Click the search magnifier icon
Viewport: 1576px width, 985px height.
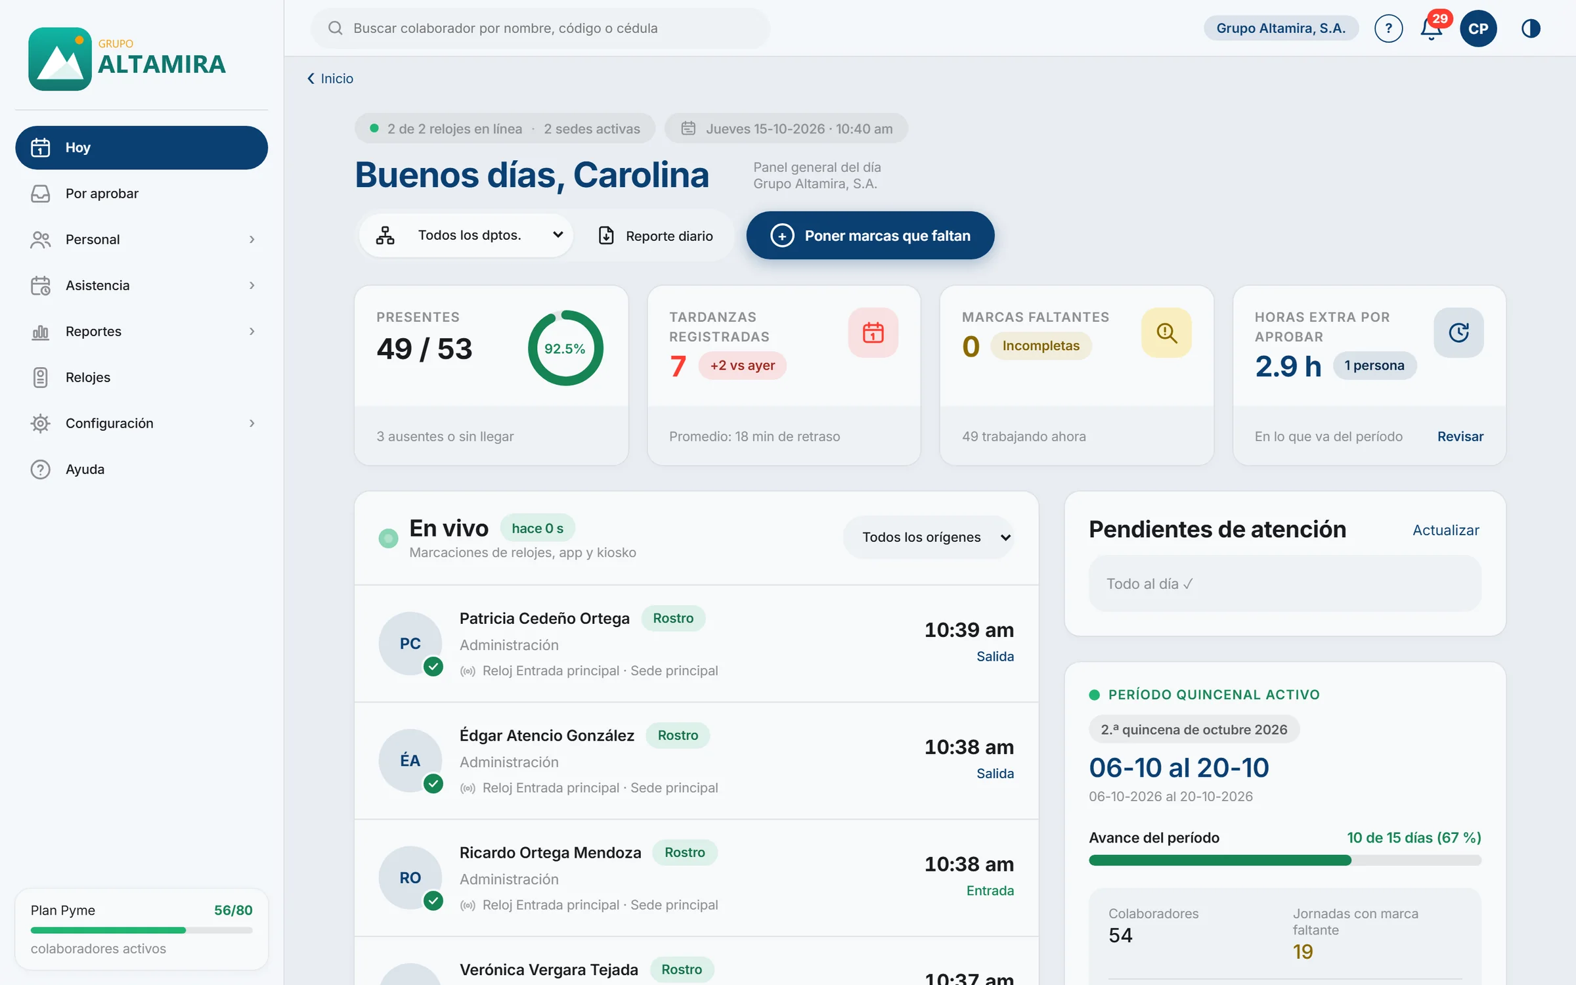336,28
